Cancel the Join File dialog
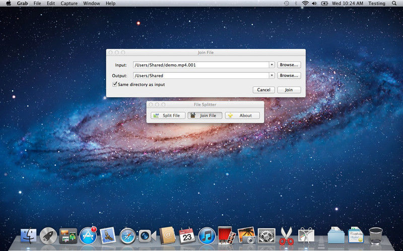Image resolution: width=403 pixels, height=251 pixels. pos(263,90)
